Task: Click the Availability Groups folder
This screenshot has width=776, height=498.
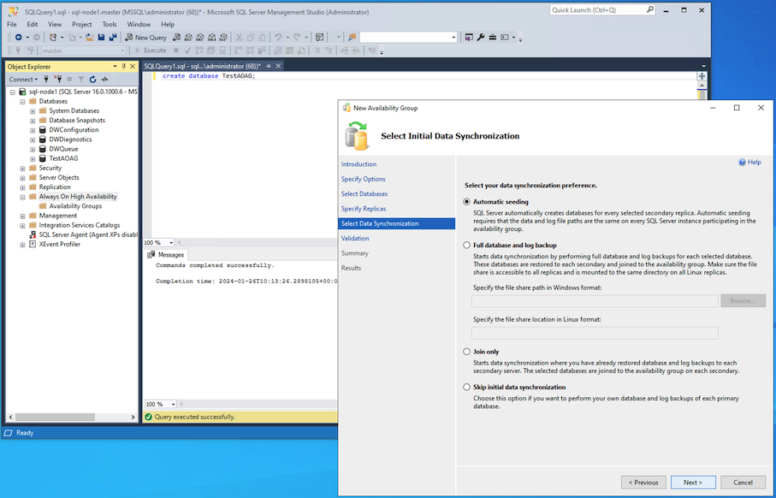Action: tap(75, 206)
